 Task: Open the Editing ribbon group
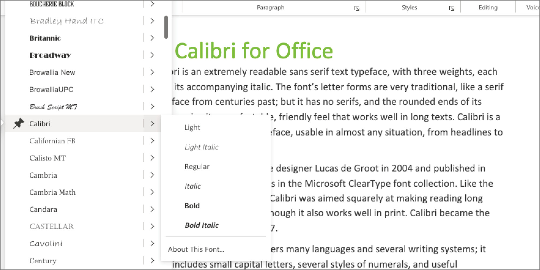(x=488, y=7)
